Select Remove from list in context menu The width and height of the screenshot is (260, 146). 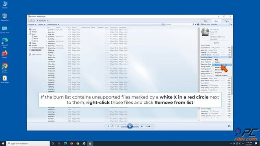(222, 65)
